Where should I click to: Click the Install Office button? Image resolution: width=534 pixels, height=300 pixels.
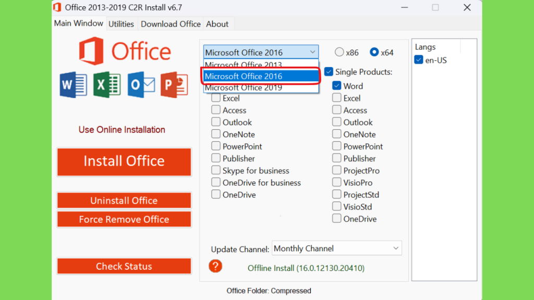tap(124, 162)
